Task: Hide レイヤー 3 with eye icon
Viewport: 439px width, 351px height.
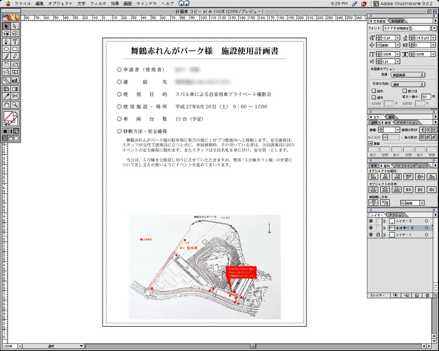Action: pyautogui.click(x=371, y=221)
